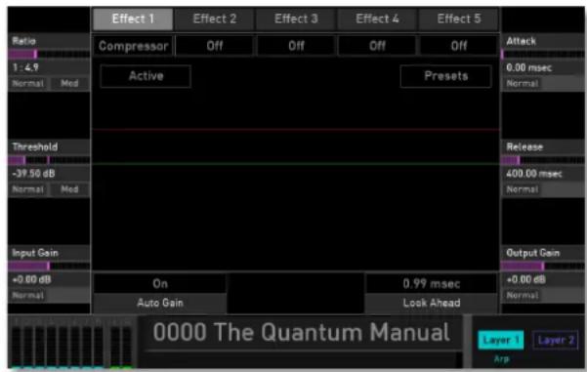
Task: Adjust the Threshold slider
Action: click(x=49, y=160)
